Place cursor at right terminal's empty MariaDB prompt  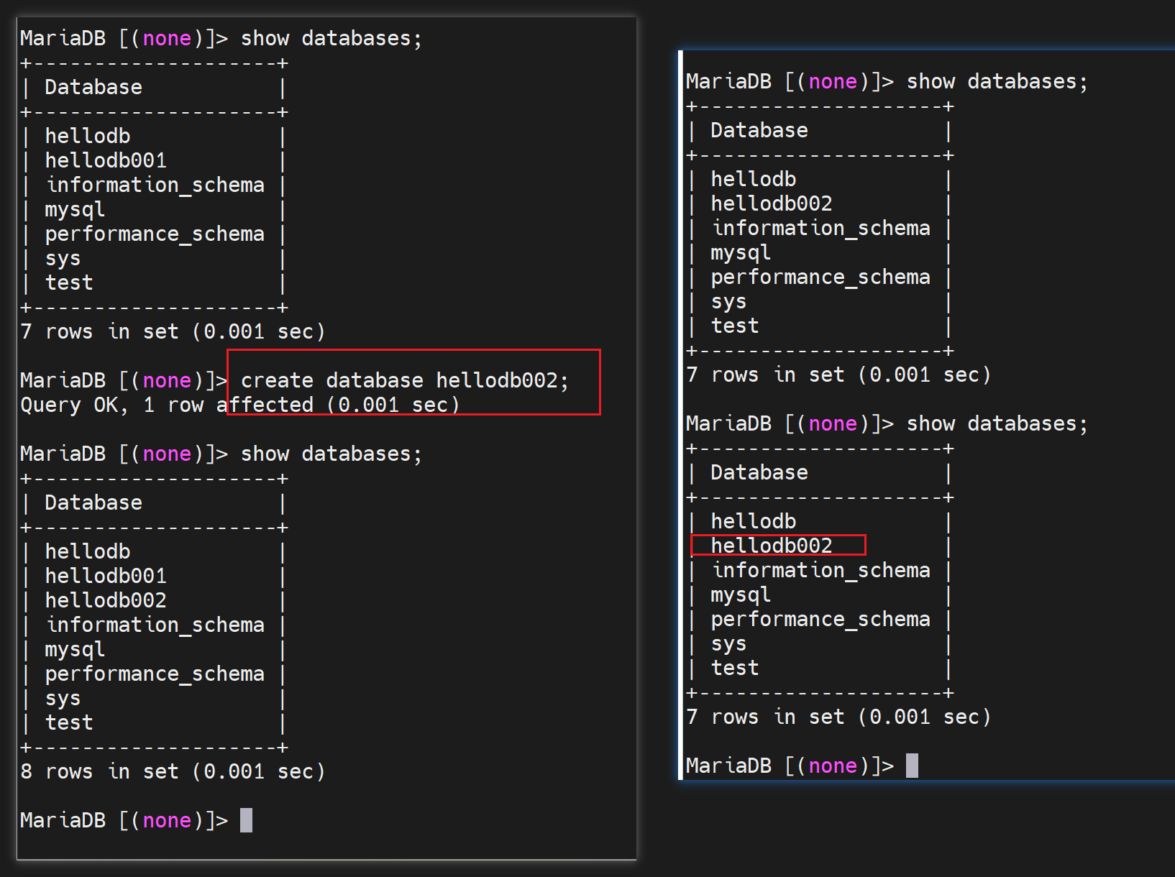[912, 766]
